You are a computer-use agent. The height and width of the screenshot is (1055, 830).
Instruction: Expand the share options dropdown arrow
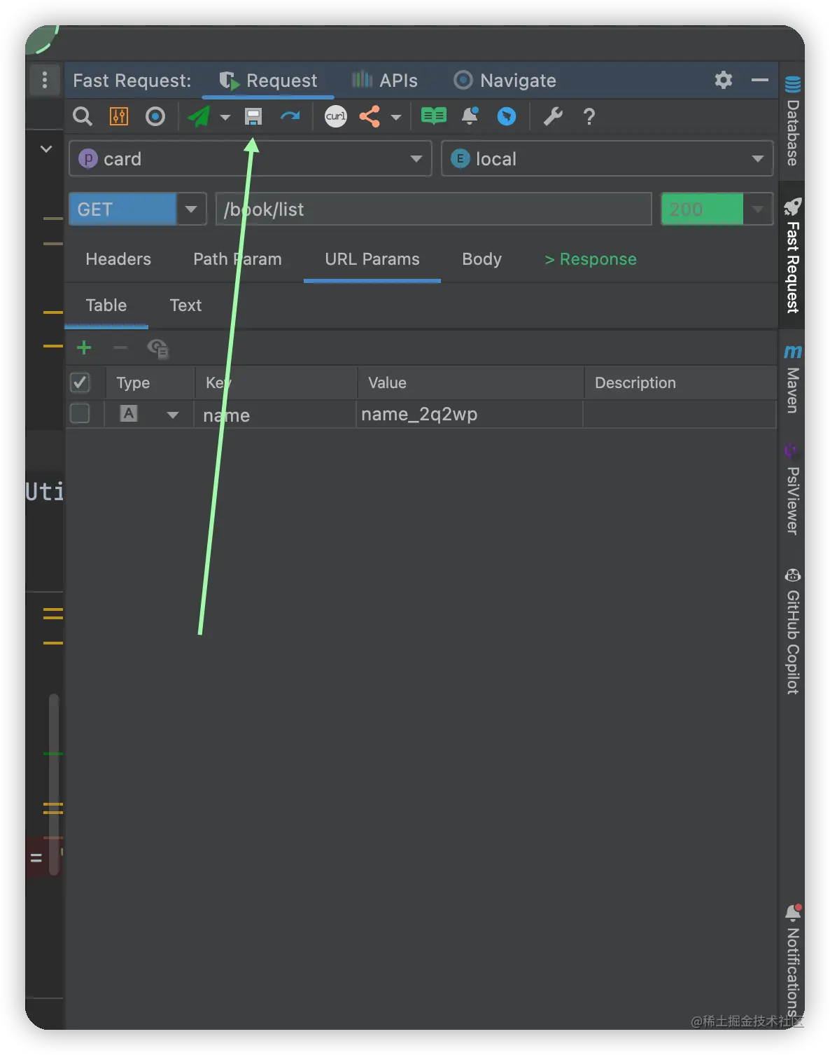tap(396, 117)
